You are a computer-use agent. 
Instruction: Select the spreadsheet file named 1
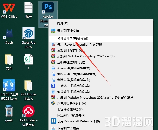pyautogui.click(x=29, y=62)
